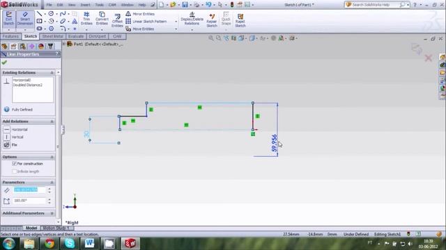This screenshot has height=250, width=446.
Task: Click the angle parameter field showing 180.00°
Action: 29,201
